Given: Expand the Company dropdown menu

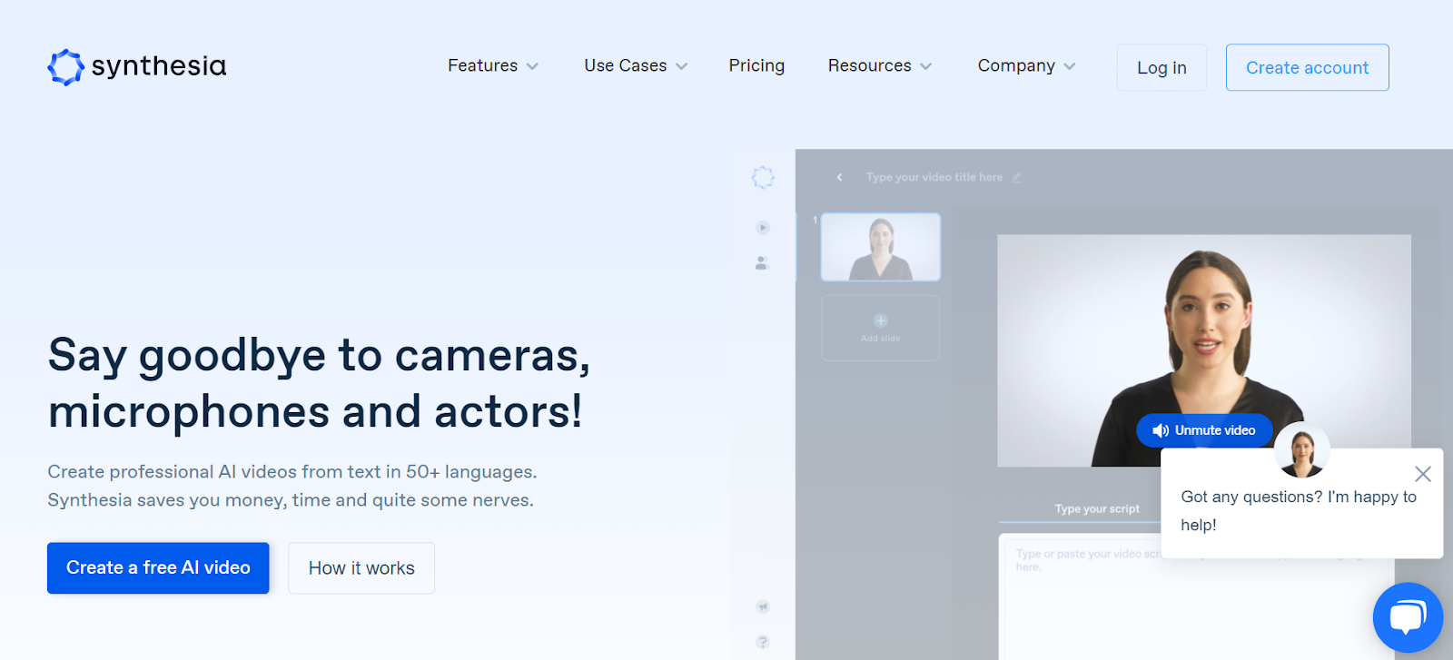Looking at the screenshot, I should 1026,65.
